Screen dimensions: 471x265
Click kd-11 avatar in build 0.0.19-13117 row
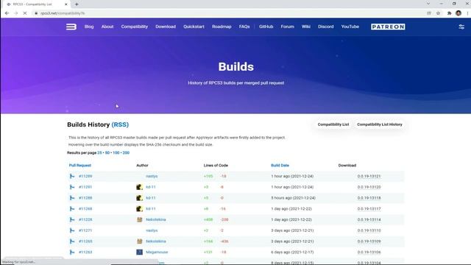point(139,208)
